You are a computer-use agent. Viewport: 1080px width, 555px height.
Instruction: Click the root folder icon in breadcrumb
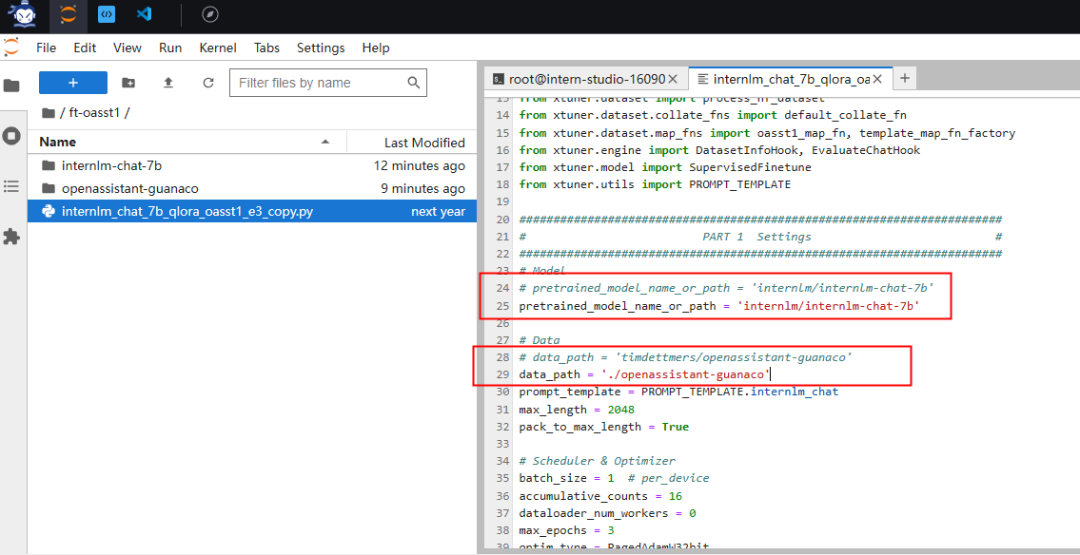tap(48, 113)
